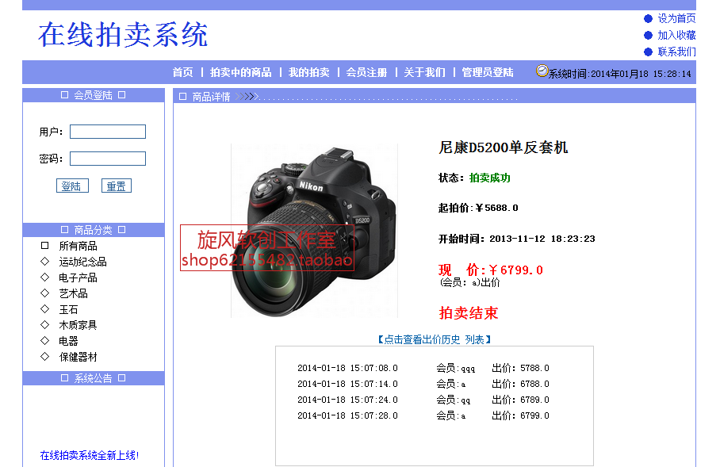Image resolution: width=720 pixels, height=467 pixels.
Task: Click the bid row priced 6789.0
Action: coord(423,400)
